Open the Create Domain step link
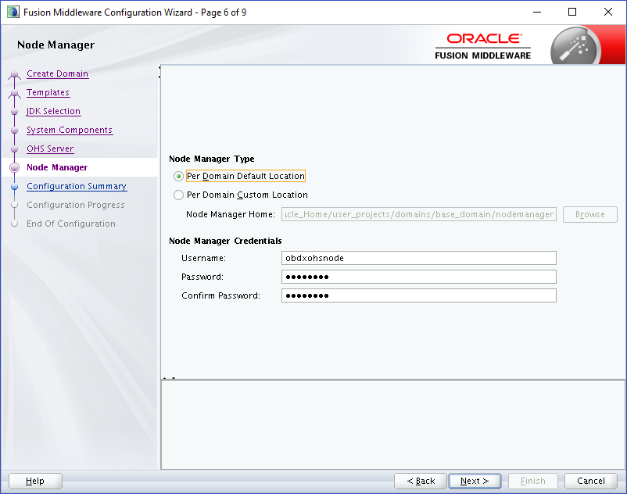The image size is (627, 494). click(58, 74)
